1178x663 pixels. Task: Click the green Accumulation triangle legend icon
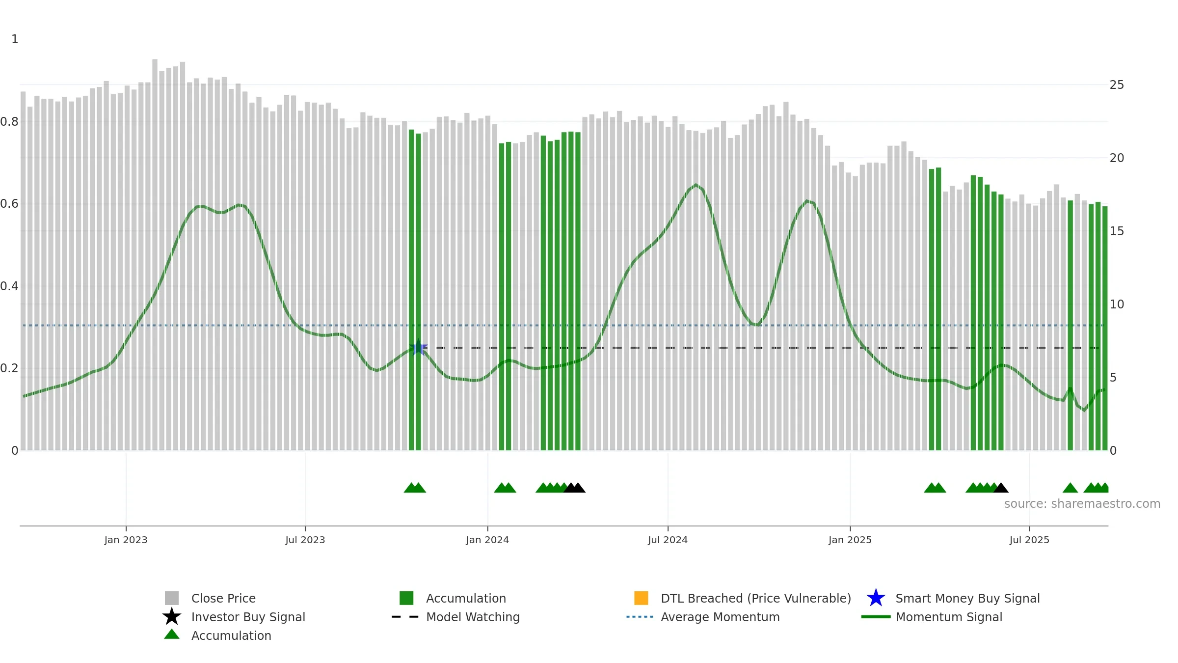pyautogui.click(x=172, y=635)
